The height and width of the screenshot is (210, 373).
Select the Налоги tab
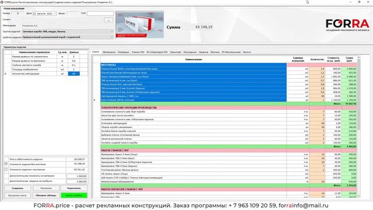247,52
